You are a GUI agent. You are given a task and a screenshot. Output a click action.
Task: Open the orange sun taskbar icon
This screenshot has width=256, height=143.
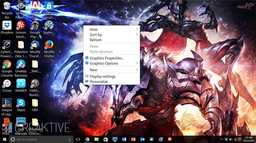pos(170,139)
